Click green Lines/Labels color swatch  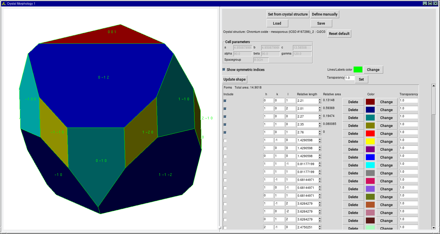[358, 69]
